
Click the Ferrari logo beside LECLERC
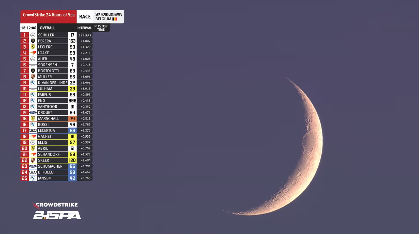(33, 47)
